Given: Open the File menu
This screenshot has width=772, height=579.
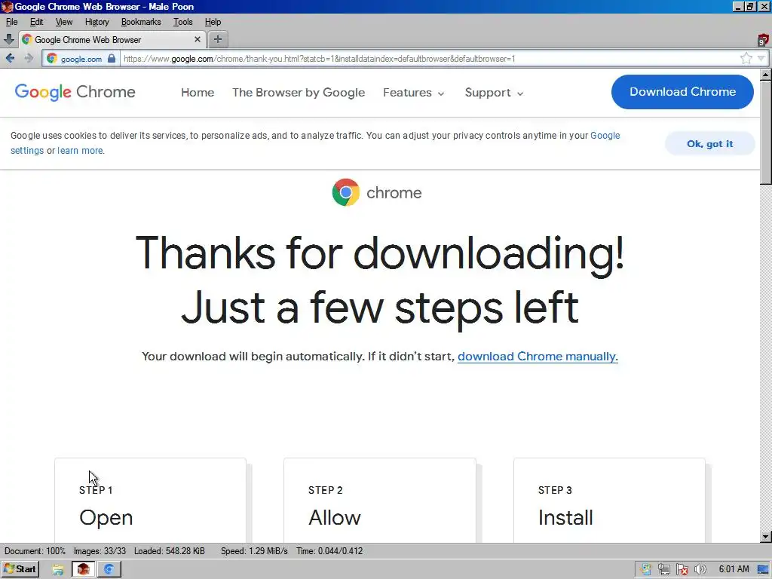Looking at the screenshot, I should [x=11, y=22].
